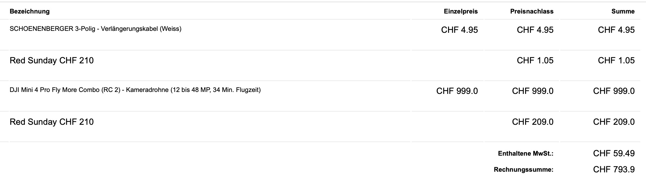Viewport: 646px width, 182px height.
Task: Click the DJI drone Summe CHF 999.0
Action: click(614, 91)
